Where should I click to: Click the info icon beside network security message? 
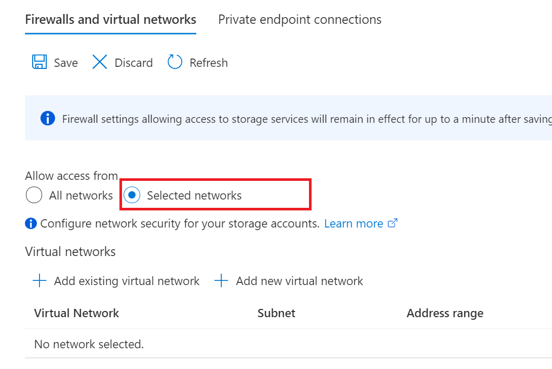click(31, 223)
